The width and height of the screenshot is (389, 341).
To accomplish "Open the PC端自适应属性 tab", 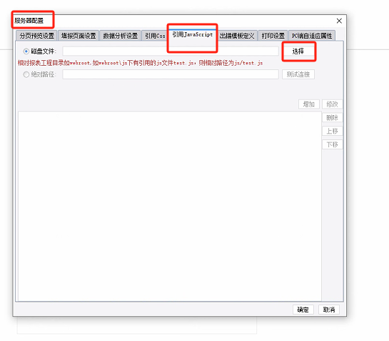I will (x=312, y=36).
